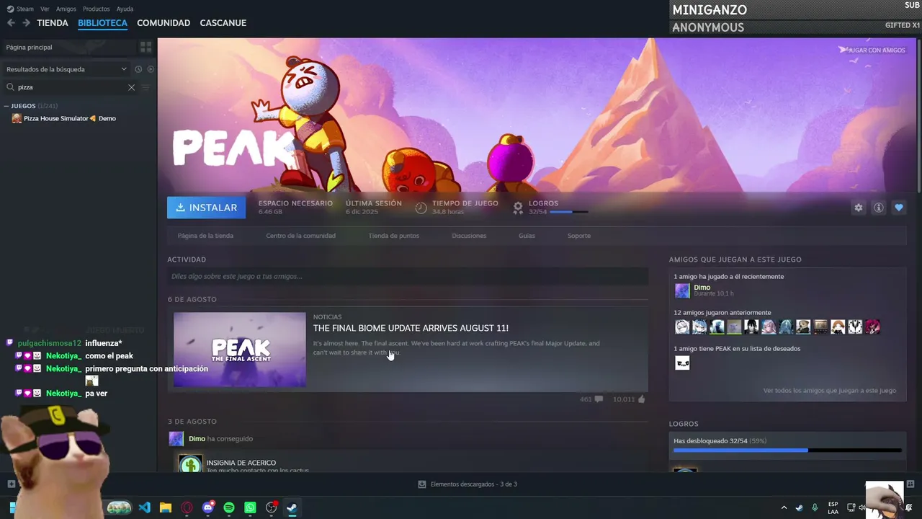The width and height of the screenshot is (922, 519).
Task: Open the CASCANUE profile tab
Action: click(223, 23)
